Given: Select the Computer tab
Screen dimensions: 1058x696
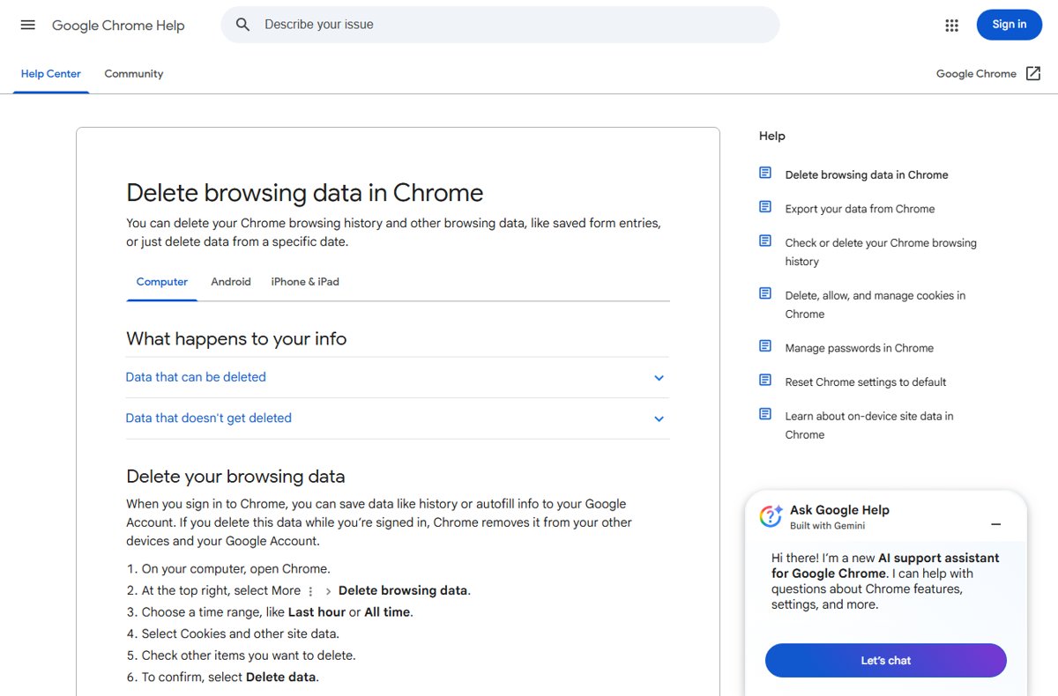Looking at the screenshot, I should tap(162, 282).
